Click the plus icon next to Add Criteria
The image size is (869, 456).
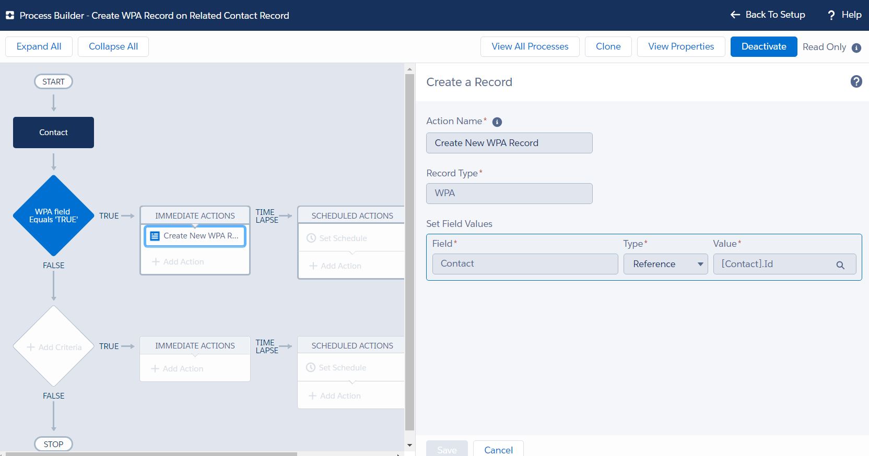(31, 347)
